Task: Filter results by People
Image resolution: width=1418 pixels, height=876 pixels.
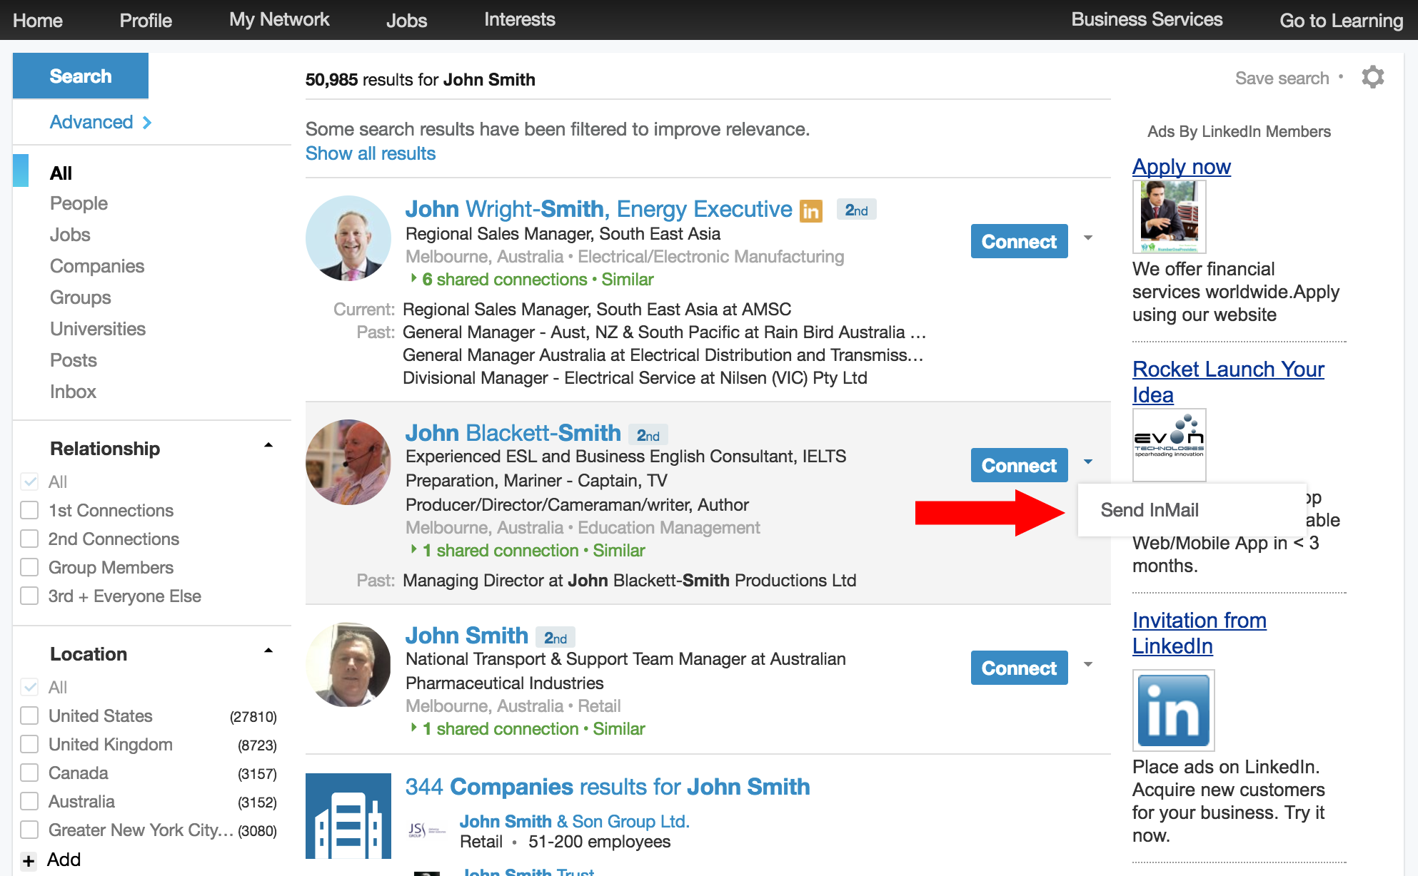Action: (79, 203)
